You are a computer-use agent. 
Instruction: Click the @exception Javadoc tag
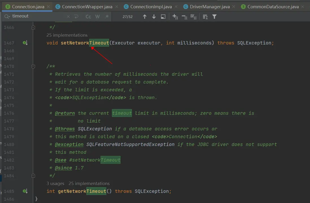tap(69, 144)
